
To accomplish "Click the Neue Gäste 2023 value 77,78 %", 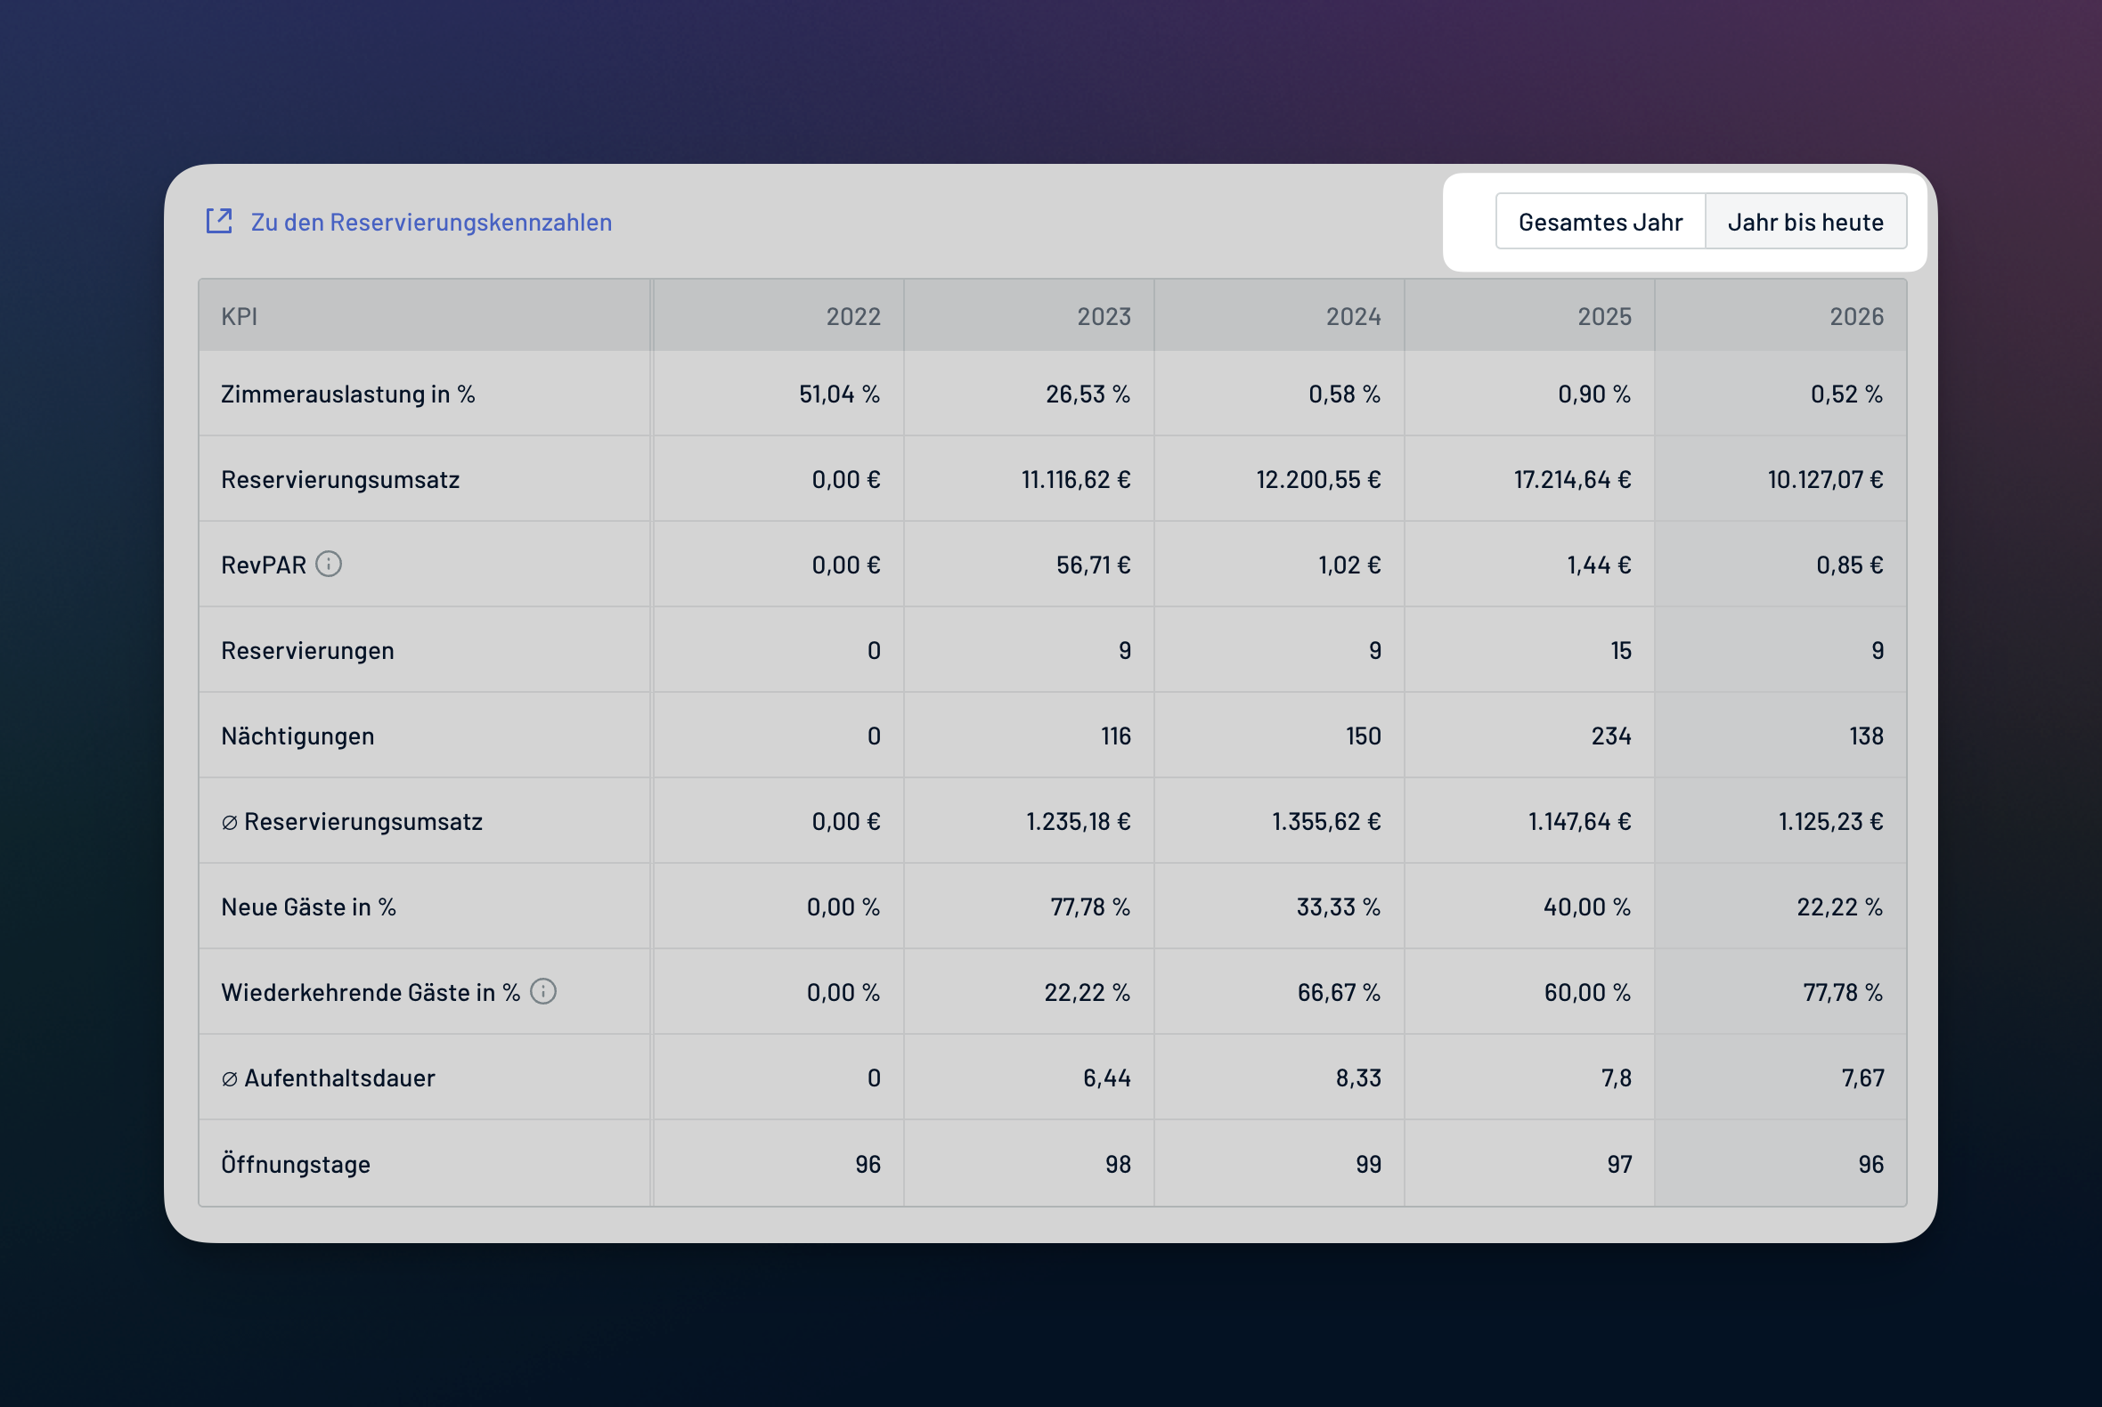I will point(1090,907).
